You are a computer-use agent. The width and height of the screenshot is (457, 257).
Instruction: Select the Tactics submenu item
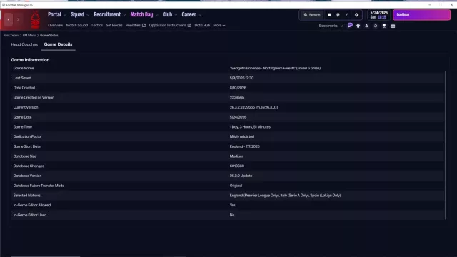[97, 26]
